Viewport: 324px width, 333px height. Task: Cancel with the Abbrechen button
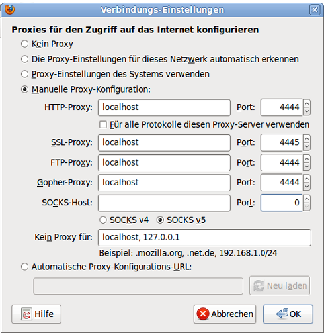pos(225,314)
